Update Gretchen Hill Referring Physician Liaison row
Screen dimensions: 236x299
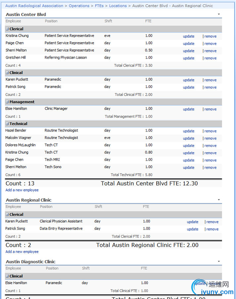[189, 58]
